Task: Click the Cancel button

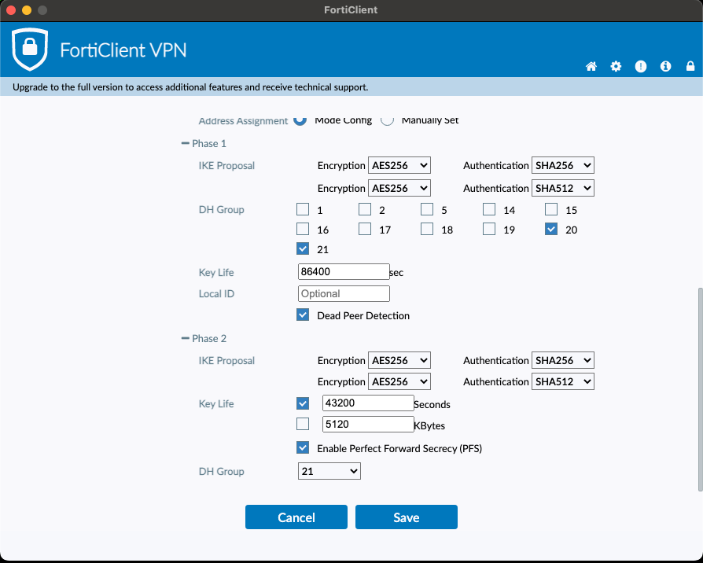Action: pos(296,517)
